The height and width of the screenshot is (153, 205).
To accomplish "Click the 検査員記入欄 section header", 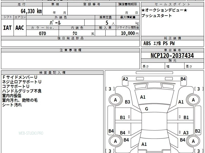I will click(x=52, y=73).
